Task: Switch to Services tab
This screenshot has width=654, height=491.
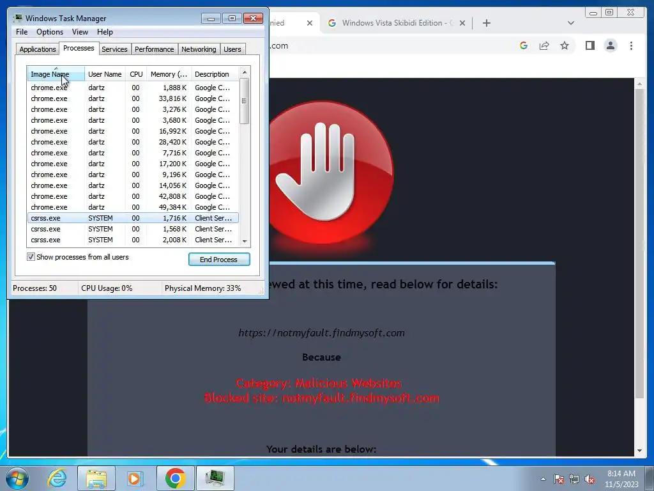Action: click(x=114, y=49)
